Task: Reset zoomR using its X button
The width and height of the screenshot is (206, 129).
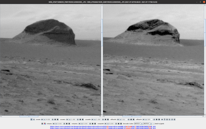Action: click(108, 119)
